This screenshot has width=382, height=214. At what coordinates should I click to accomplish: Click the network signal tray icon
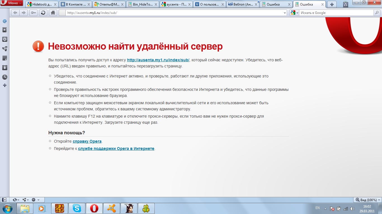pos(346,208)
